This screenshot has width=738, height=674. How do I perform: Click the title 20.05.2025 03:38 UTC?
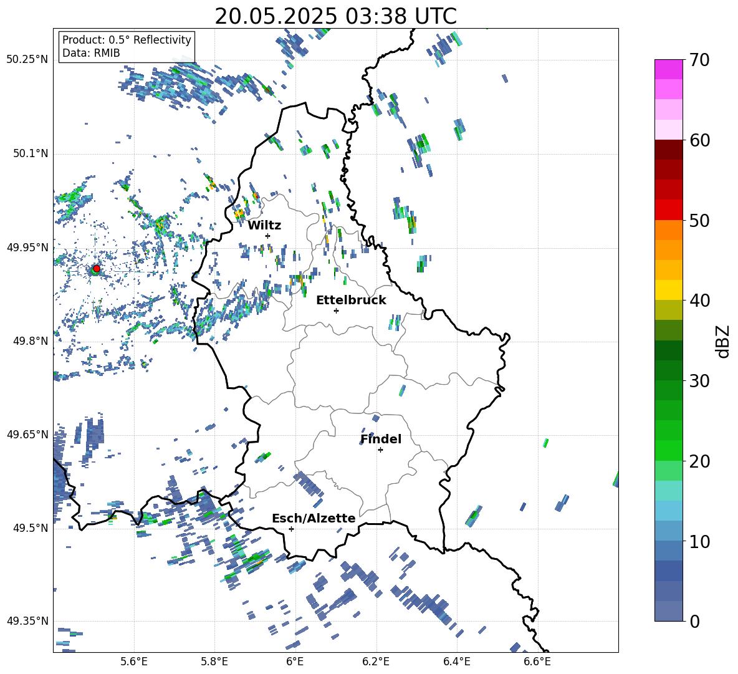[x=335, y=16]
